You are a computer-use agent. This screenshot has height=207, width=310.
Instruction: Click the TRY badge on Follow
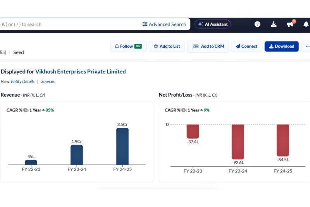138,46
